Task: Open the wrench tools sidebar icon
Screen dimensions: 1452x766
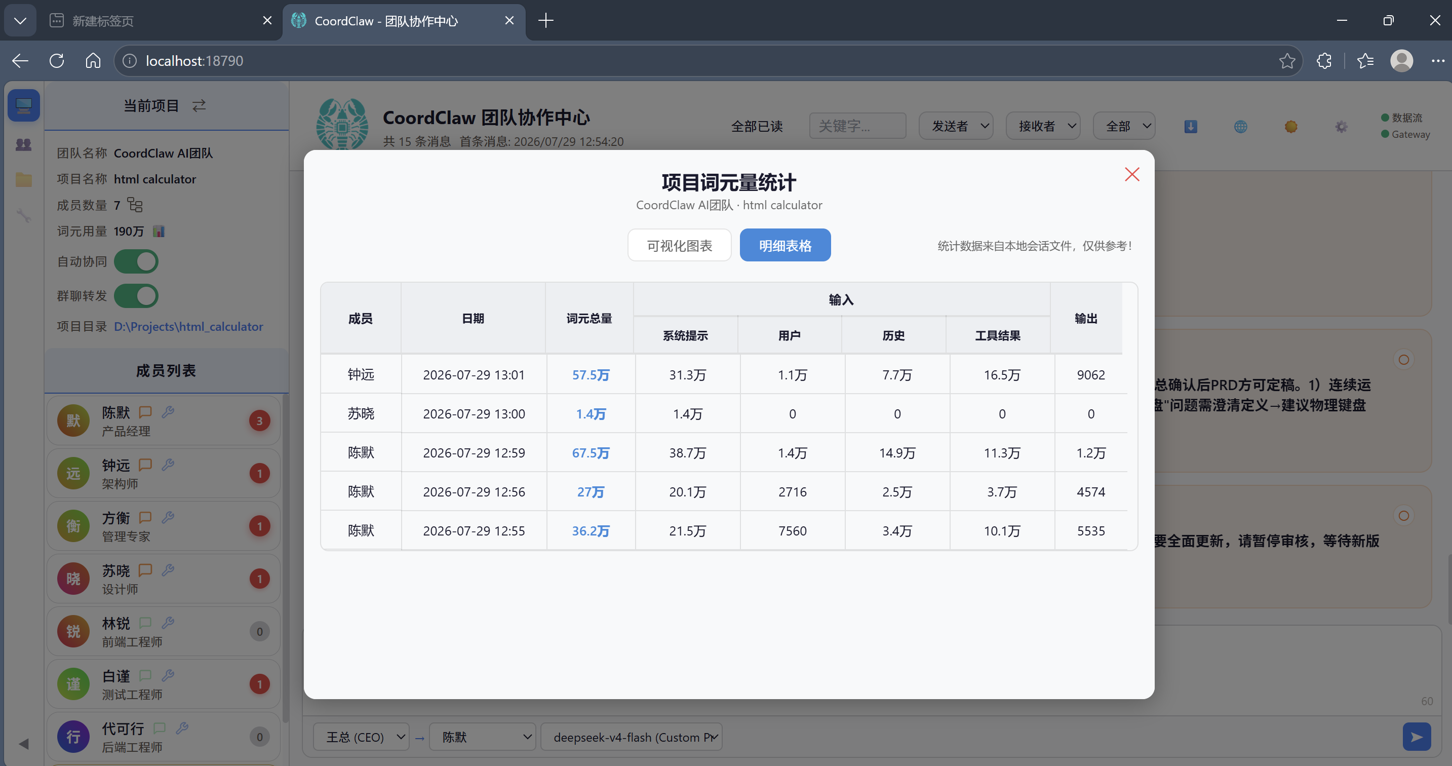Action: coord(24,215)
